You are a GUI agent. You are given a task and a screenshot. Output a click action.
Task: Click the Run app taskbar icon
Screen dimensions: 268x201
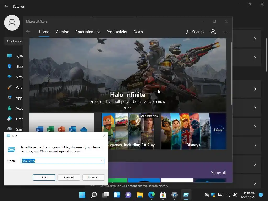186,195
